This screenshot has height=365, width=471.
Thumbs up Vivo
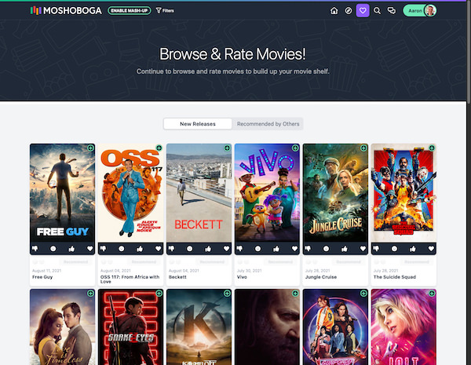click(276, 249)
